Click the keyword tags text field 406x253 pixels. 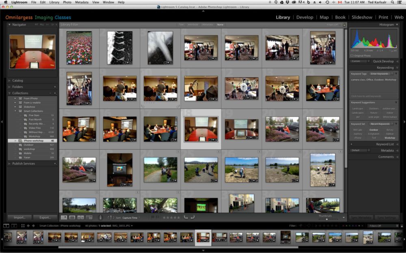pyautogui.click(x=374, y=87)
